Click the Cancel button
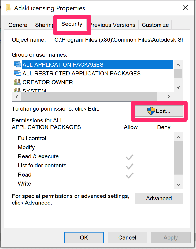The height and width of the screenshot is (249, 196). click(127, 237)
